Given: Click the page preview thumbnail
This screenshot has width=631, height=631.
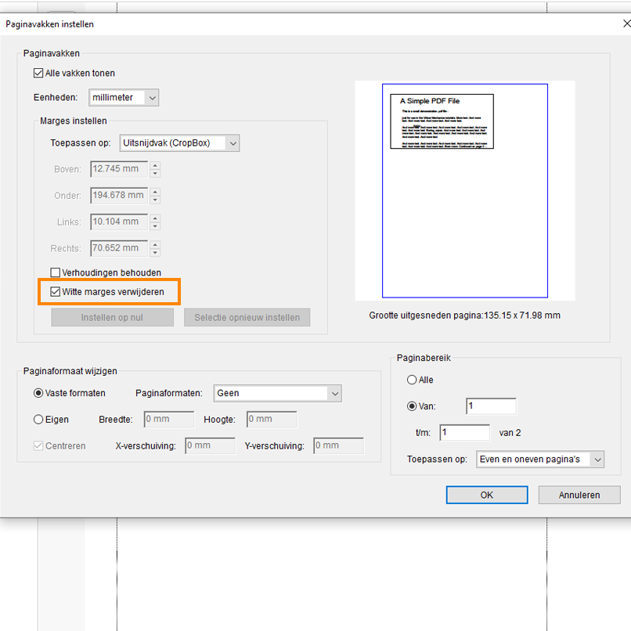Looking at the screenshot, I should click(x=465, y=188).
